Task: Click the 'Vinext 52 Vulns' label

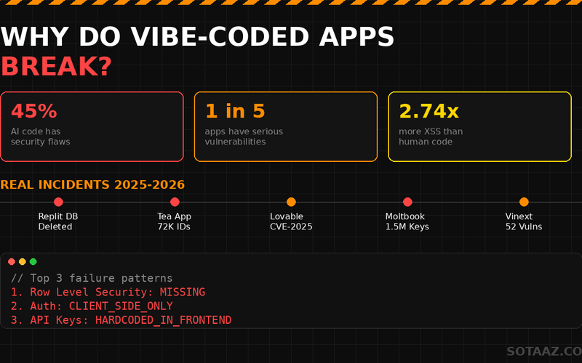Action: tap(524, 221)
